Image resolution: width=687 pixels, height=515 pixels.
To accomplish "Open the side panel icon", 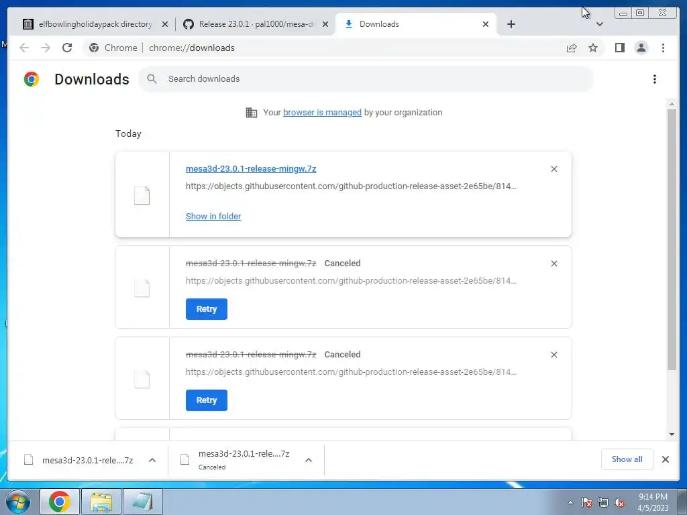I will click(619, 48).
